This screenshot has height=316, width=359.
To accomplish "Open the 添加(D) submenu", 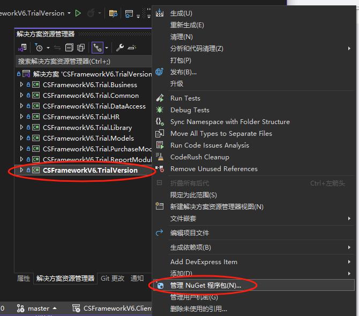I will point(253,274).
